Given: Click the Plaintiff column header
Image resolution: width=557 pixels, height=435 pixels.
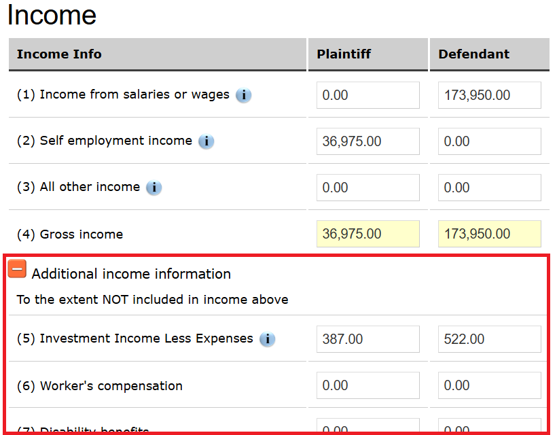Looking at the screenshot, I should click(368, 54).
